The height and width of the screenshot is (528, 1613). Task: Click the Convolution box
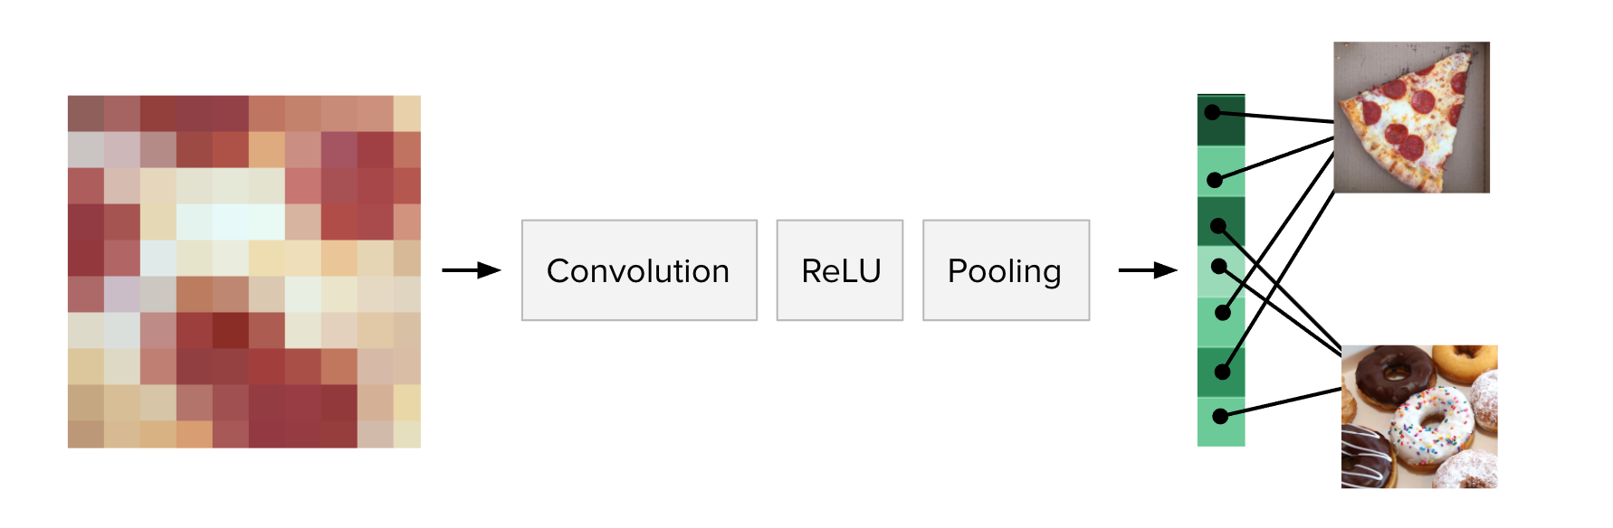pos(639,270)
